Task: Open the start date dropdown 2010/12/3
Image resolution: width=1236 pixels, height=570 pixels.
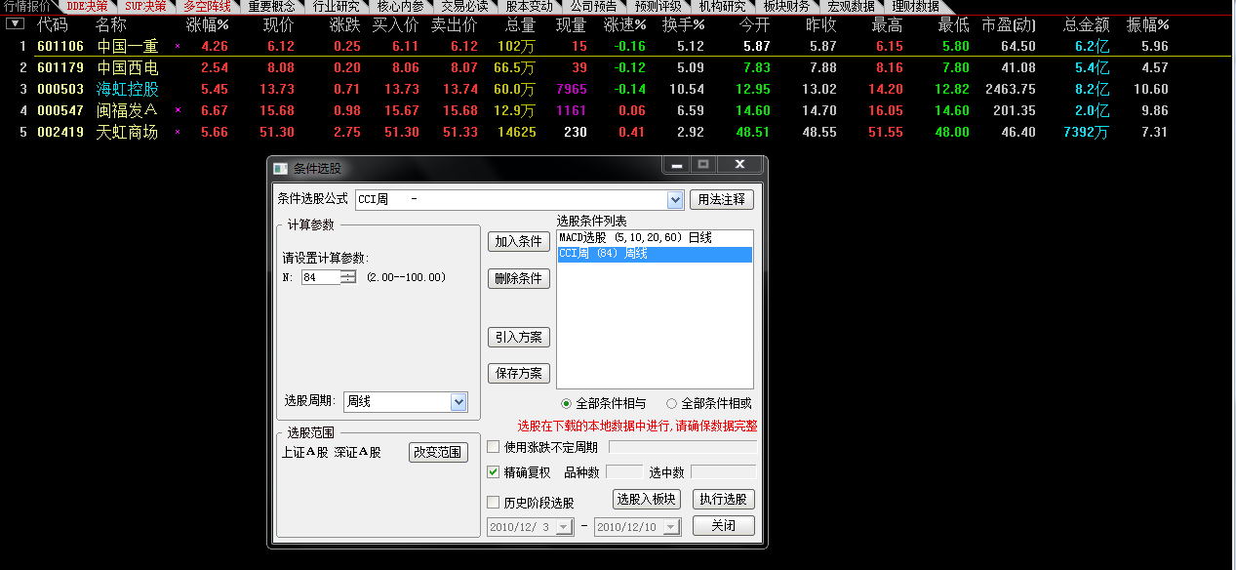Action: pyautogui.click(x=564, y=525)
